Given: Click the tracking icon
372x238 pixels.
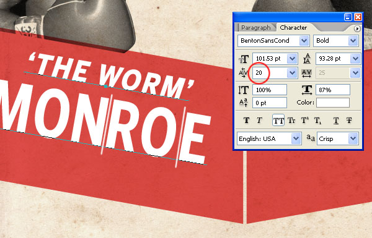Looking at the screenshot, I should pos(306,73).
